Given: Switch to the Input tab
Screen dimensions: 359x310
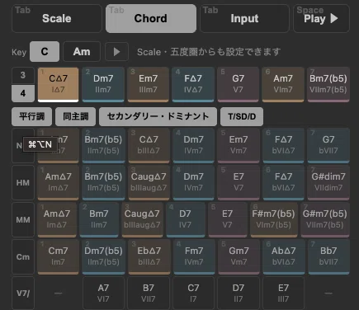Looking at the screenshot, I should [244, 18].
